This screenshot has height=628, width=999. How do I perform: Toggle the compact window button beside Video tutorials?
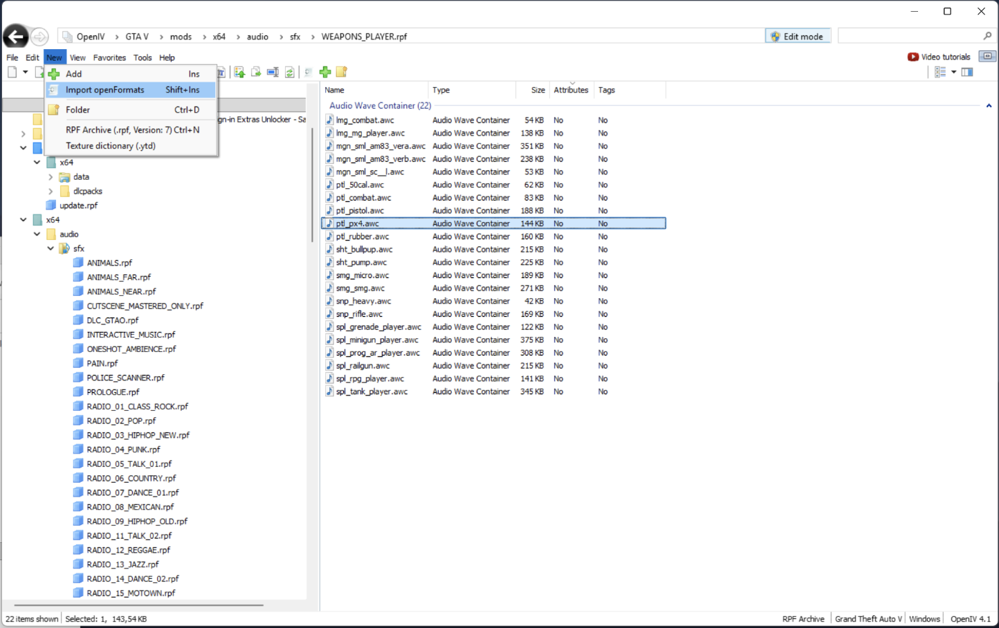click(x=987, y=57)
